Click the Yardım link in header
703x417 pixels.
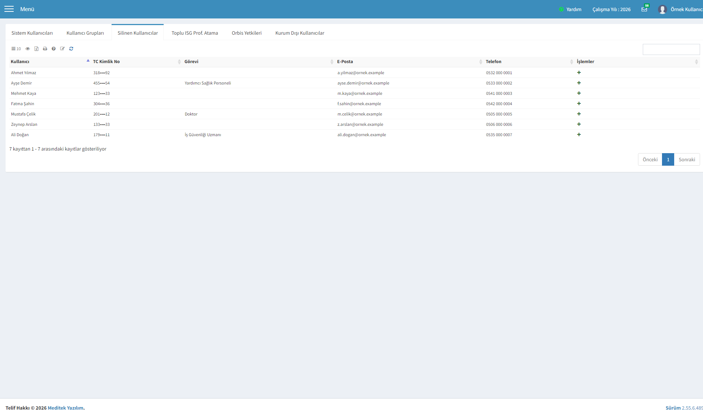pyautogui.click(x=574, y=10)
